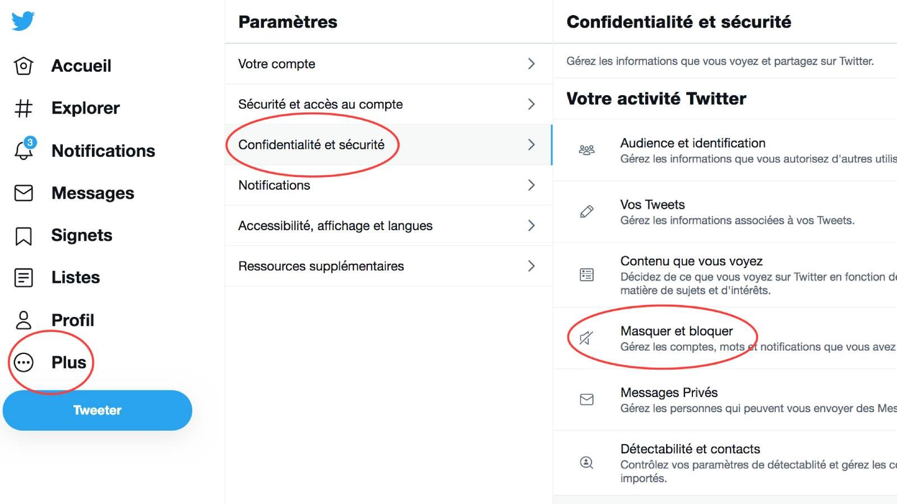Open the Signets bookmark icon
Image resolution: width=897 pixels, height=504 pixels.
click(x=24, y=236)
